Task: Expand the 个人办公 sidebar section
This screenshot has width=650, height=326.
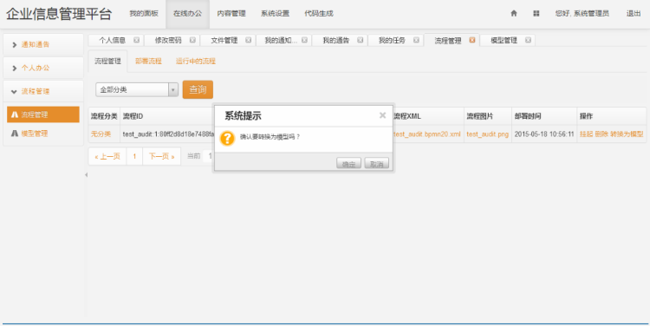Action: (x=43, y=68)
